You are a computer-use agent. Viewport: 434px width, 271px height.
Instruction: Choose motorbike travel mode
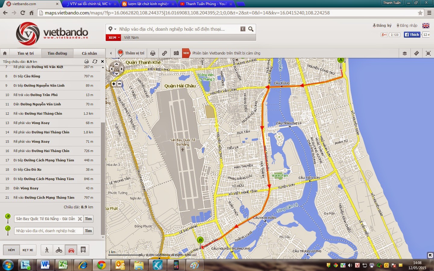pos(59,250)
